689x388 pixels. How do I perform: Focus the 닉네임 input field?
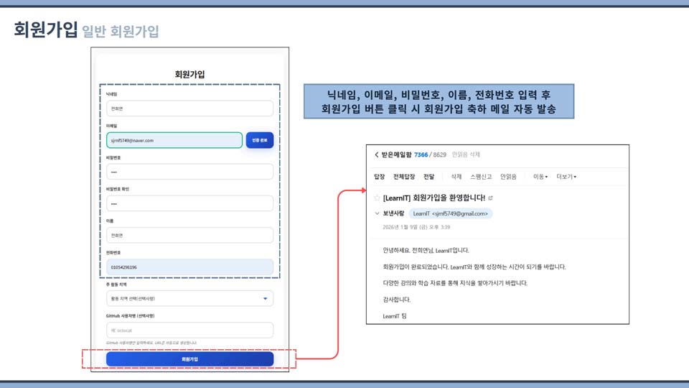coord(189,108)
